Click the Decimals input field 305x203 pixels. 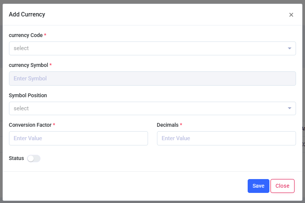point(226,138)
